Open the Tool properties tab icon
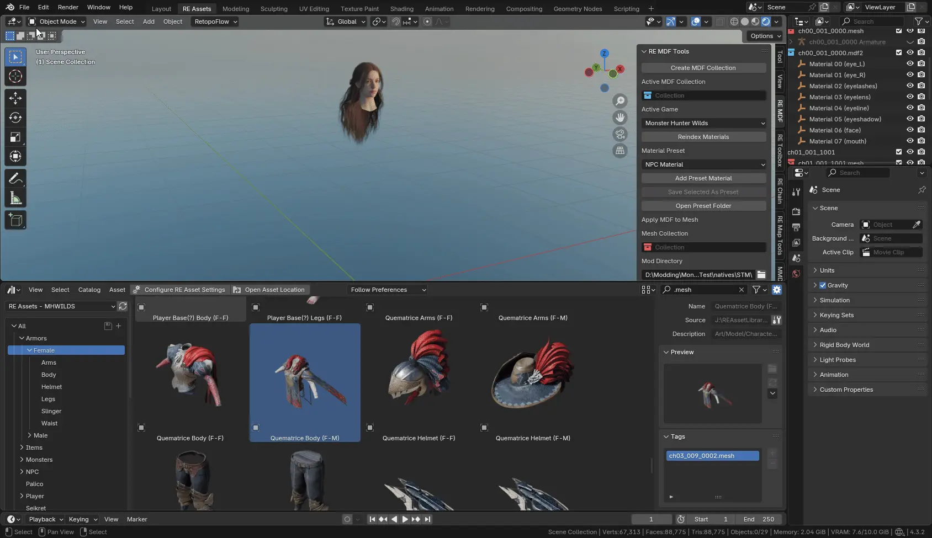 (796, 192)
